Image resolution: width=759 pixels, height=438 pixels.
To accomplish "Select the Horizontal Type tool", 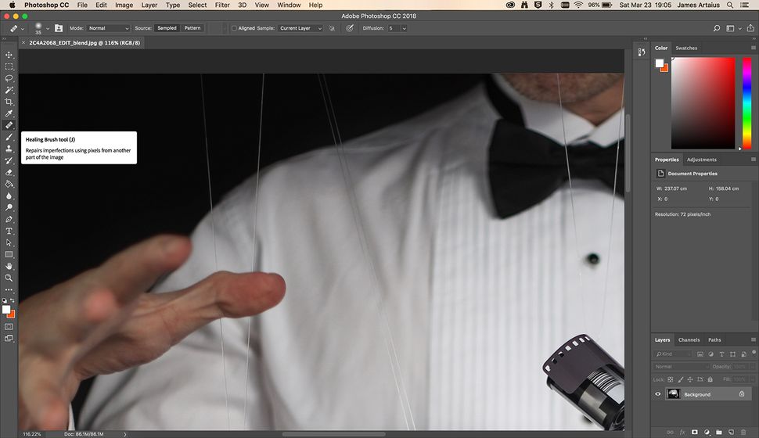I will point(9,232).
